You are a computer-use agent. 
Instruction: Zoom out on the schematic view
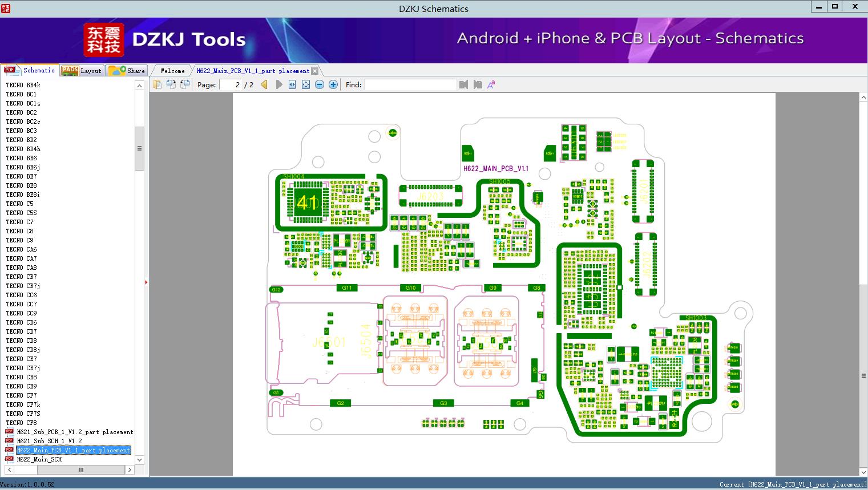319,84
